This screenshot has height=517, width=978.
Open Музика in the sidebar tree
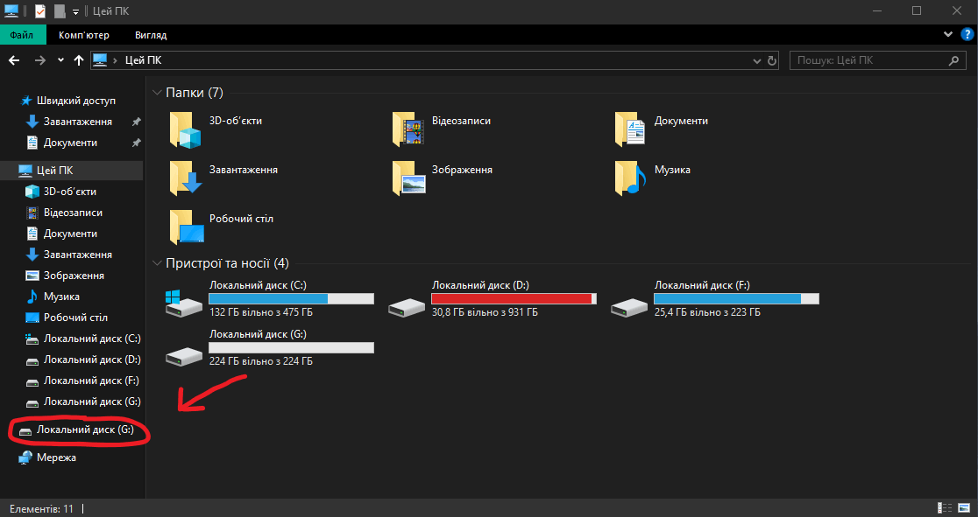coord(61,297)
